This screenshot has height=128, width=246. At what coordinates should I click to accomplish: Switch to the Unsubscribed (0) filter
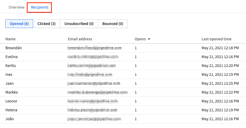79,24
